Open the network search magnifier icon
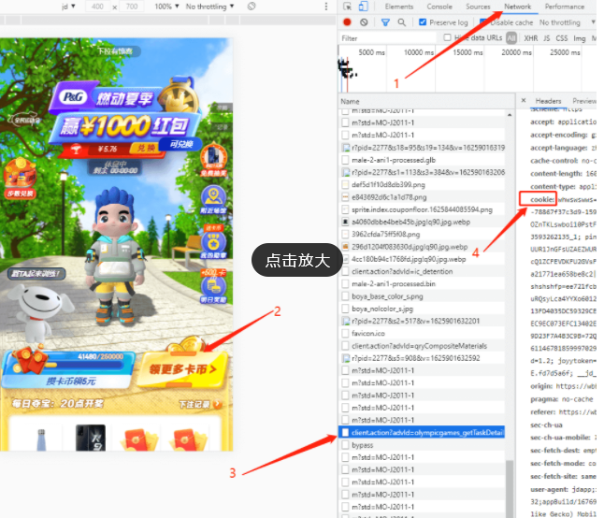 [x=402, y=22]
